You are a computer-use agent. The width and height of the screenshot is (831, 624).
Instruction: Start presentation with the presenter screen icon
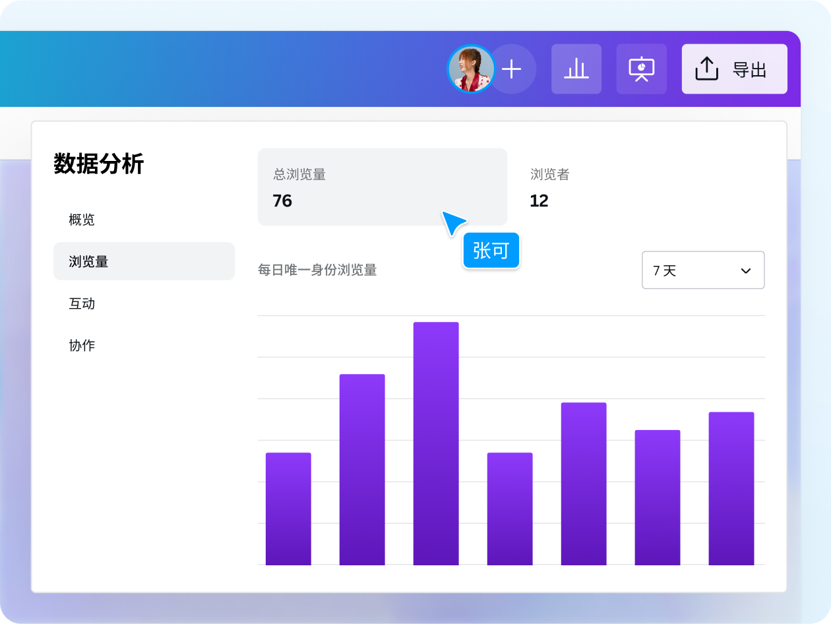[x=641, y=69]
